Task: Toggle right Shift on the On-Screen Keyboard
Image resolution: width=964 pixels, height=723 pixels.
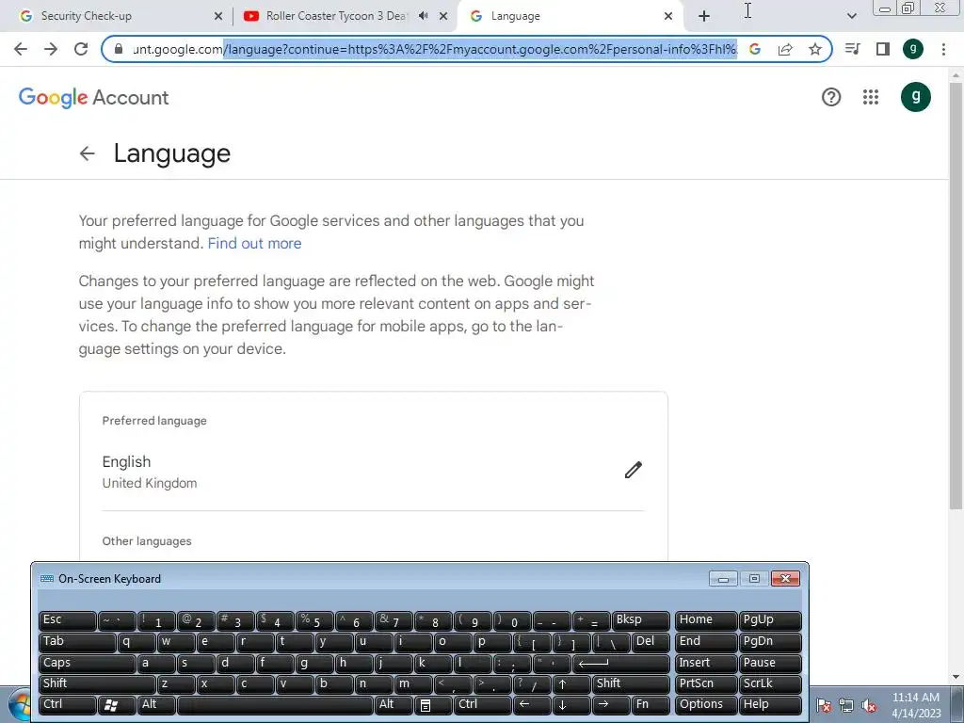Action: (631, 683)
